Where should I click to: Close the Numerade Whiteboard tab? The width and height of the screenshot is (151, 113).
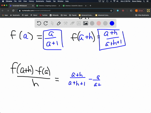[33, 6]
